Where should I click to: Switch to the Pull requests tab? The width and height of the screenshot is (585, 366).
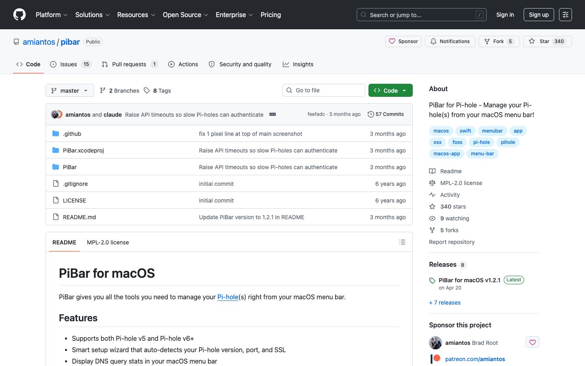(x=130, y=64)
